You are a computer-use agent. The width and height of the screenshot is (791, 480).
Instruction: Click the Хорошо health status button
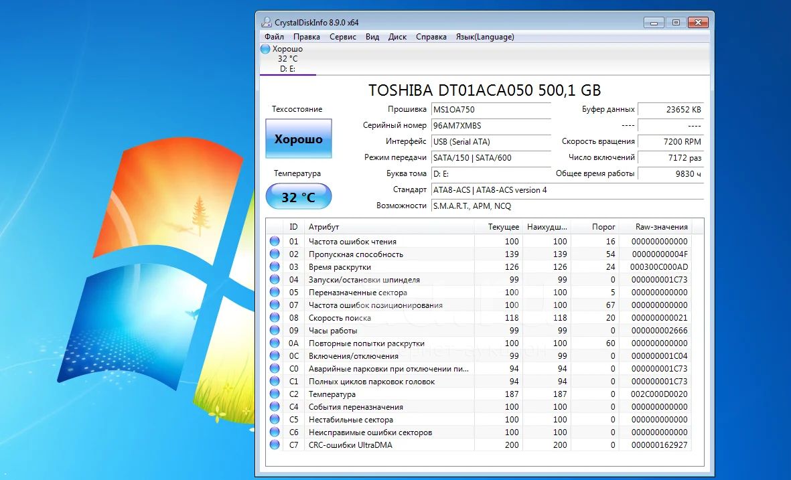coord(299,139)
